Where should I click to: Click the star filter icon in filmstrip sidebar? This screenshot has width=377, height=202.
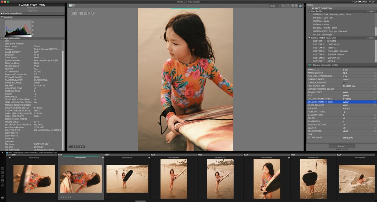(2, 184)
